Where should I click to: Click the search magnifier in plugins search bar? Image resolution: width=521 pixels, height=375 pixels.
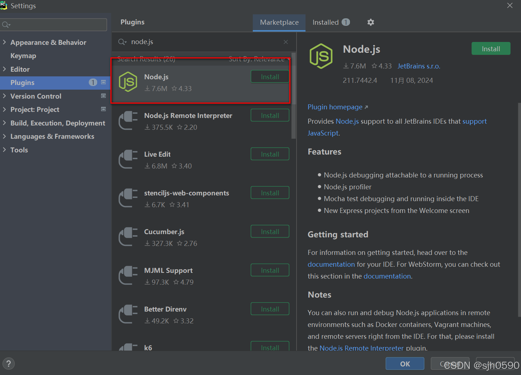(122, 42)
